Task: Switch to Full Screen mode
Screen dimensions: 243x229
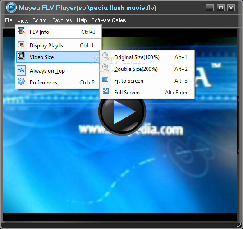Action: (x=147, y=93)
